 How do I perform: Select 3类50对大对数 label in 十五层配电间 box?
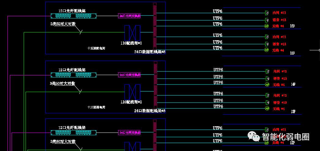pyautogui.click(x=63, y=24)
